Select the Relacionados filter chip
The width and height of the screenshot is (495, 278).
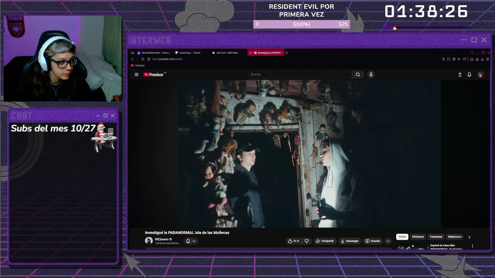(455, 237)
